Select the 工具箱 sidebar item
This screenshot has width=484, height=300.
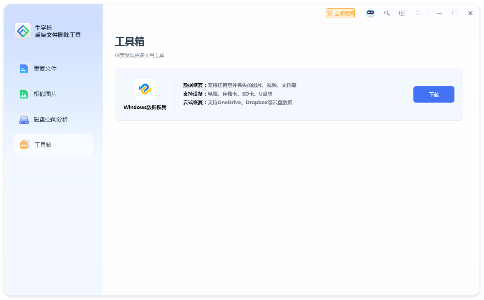[x=53, y=144]
